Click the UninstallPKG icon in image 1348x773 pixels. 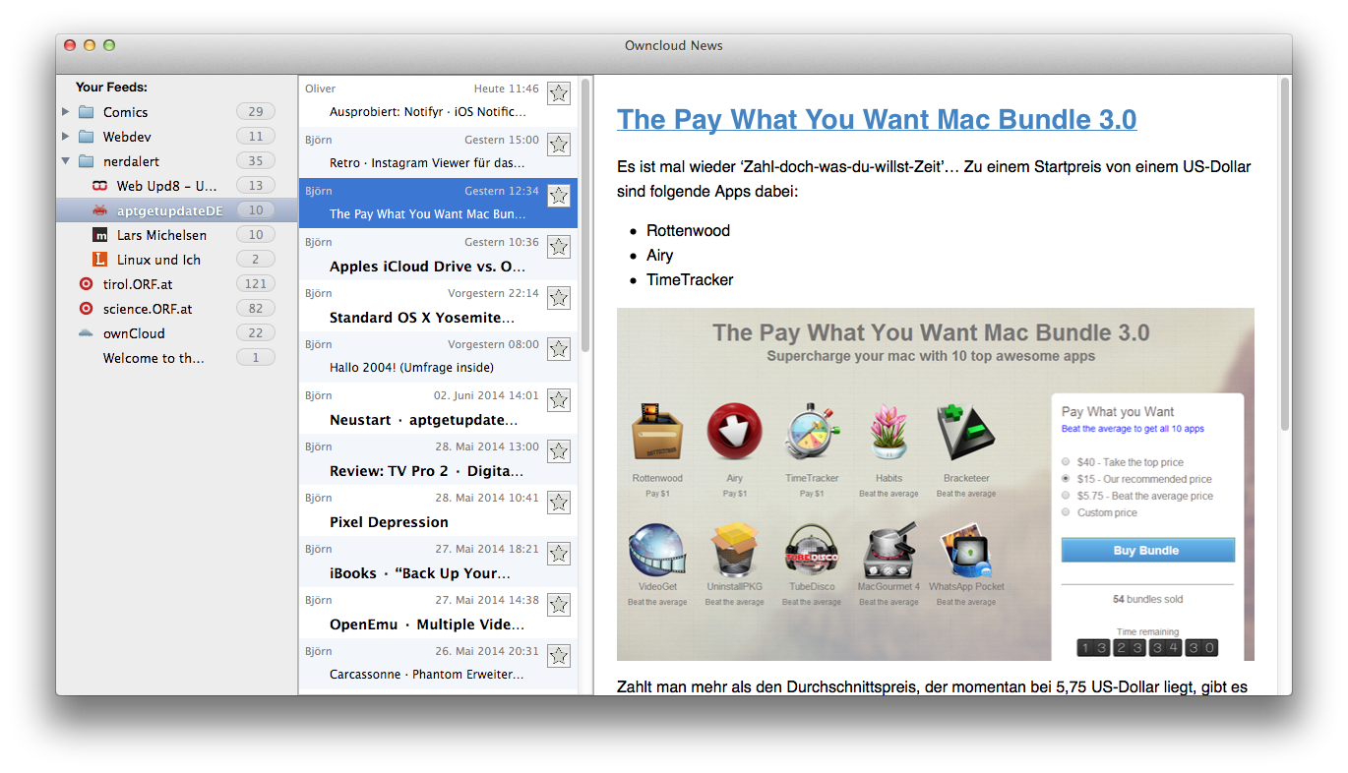(734, 551)
